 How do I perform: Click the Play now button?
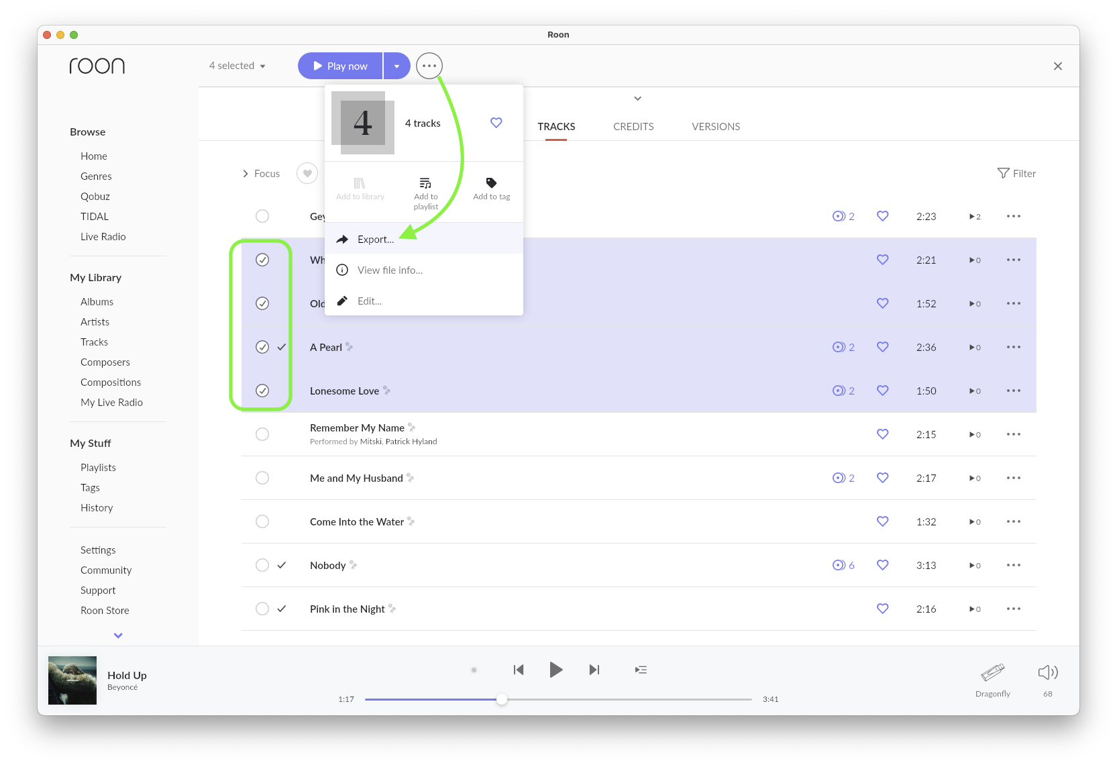(x=341, y=66)
